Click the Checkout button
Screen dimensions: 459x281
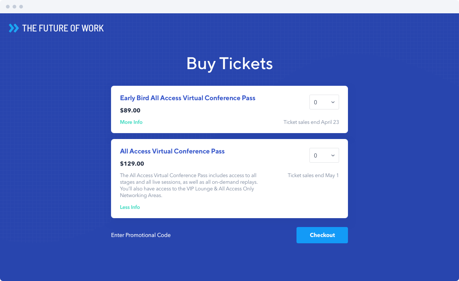tap(322, 235)
